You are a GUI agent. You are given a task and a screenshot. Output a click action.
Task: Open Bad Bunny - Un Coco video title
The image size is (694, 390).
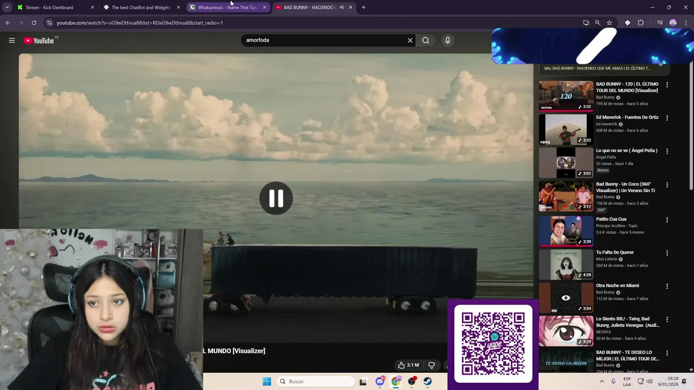coord(626,187)
